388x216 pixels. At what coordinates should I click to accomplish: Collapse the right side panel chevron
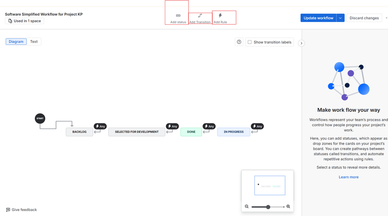[x=301, y=43]
